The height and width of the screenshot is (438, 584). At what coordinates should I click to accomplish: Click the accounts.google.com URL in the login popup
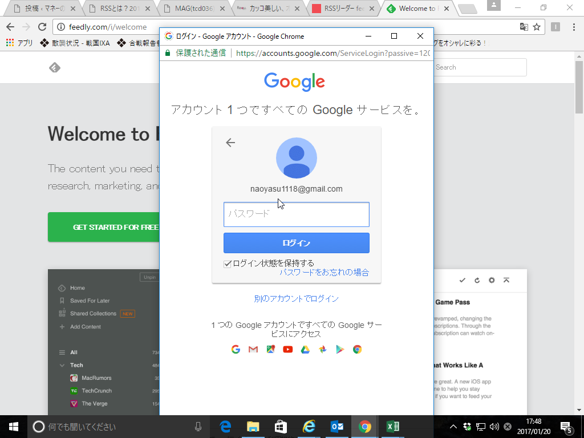[x=333, y=53]
